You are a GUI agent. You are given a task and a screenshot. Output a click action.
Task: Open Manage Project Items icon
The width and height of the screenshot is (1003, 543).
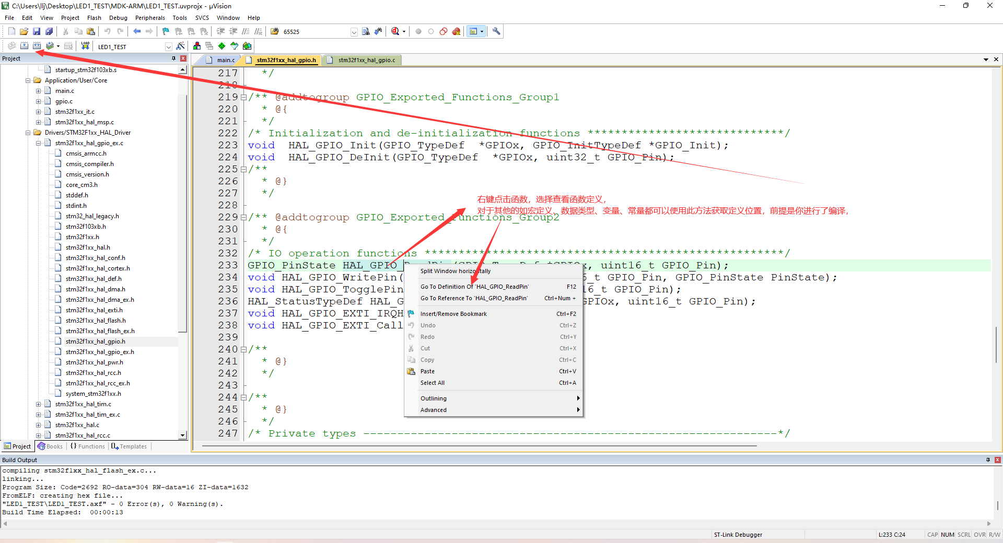pyautogui.click(x=197, y=46)
